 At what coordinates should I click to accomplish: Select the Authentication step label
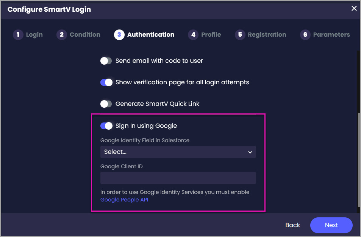151,34
